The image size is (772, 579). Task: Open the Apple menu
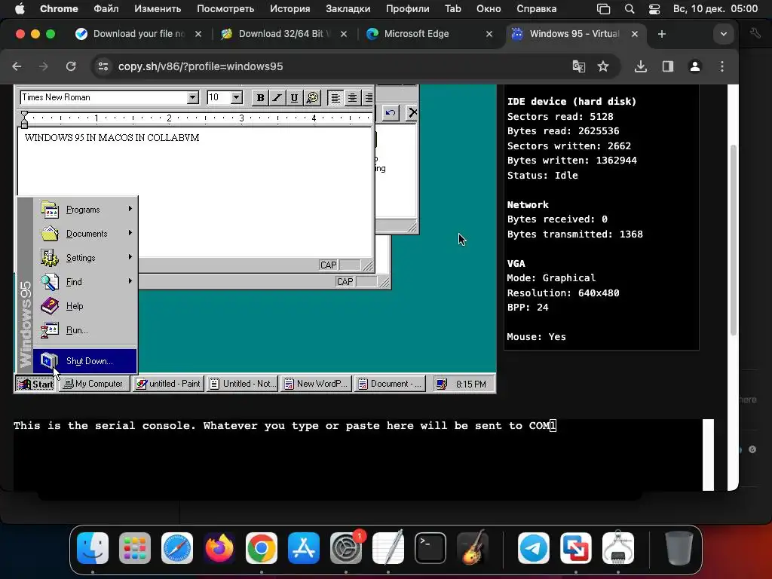pyautogui.click(x=20, y=9)
